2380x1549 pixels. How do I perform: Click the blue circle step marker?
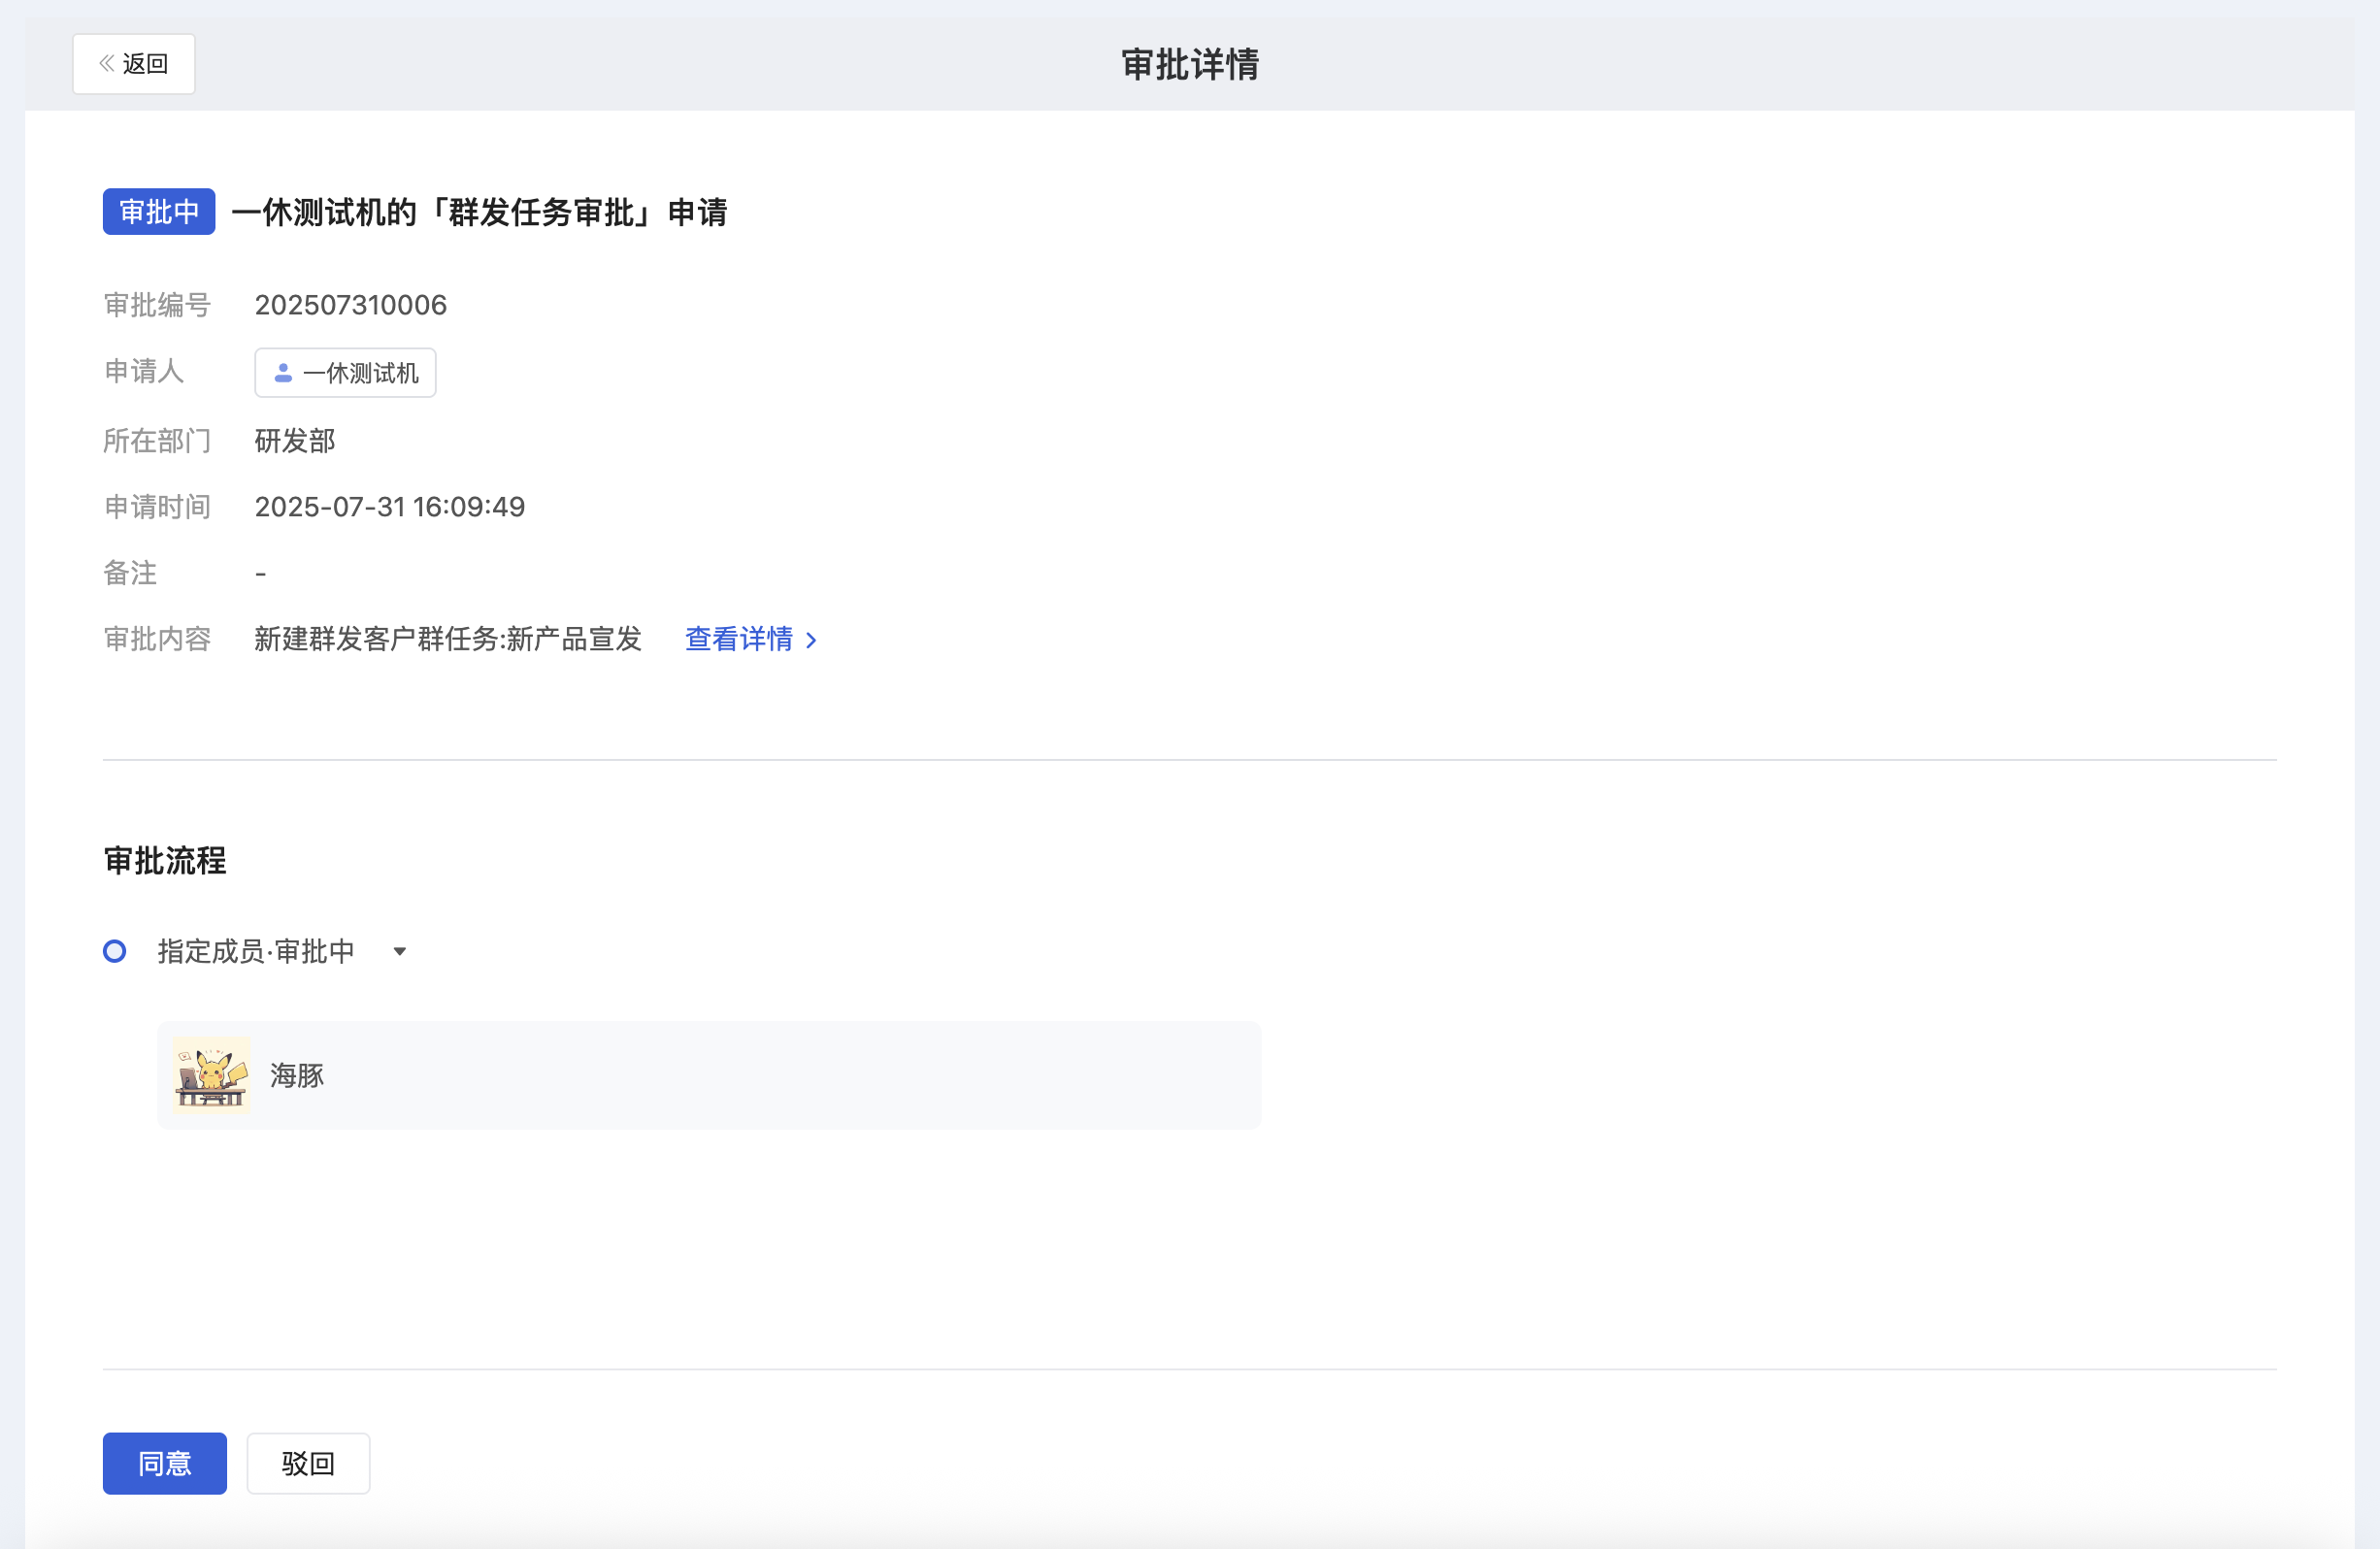point(115,951)
